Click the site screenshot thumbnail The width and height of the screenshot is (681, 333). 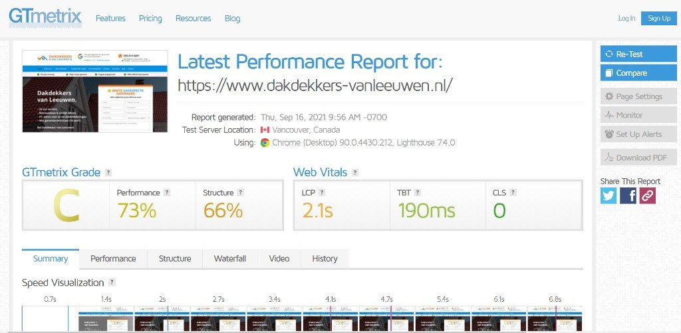[95, 91]
